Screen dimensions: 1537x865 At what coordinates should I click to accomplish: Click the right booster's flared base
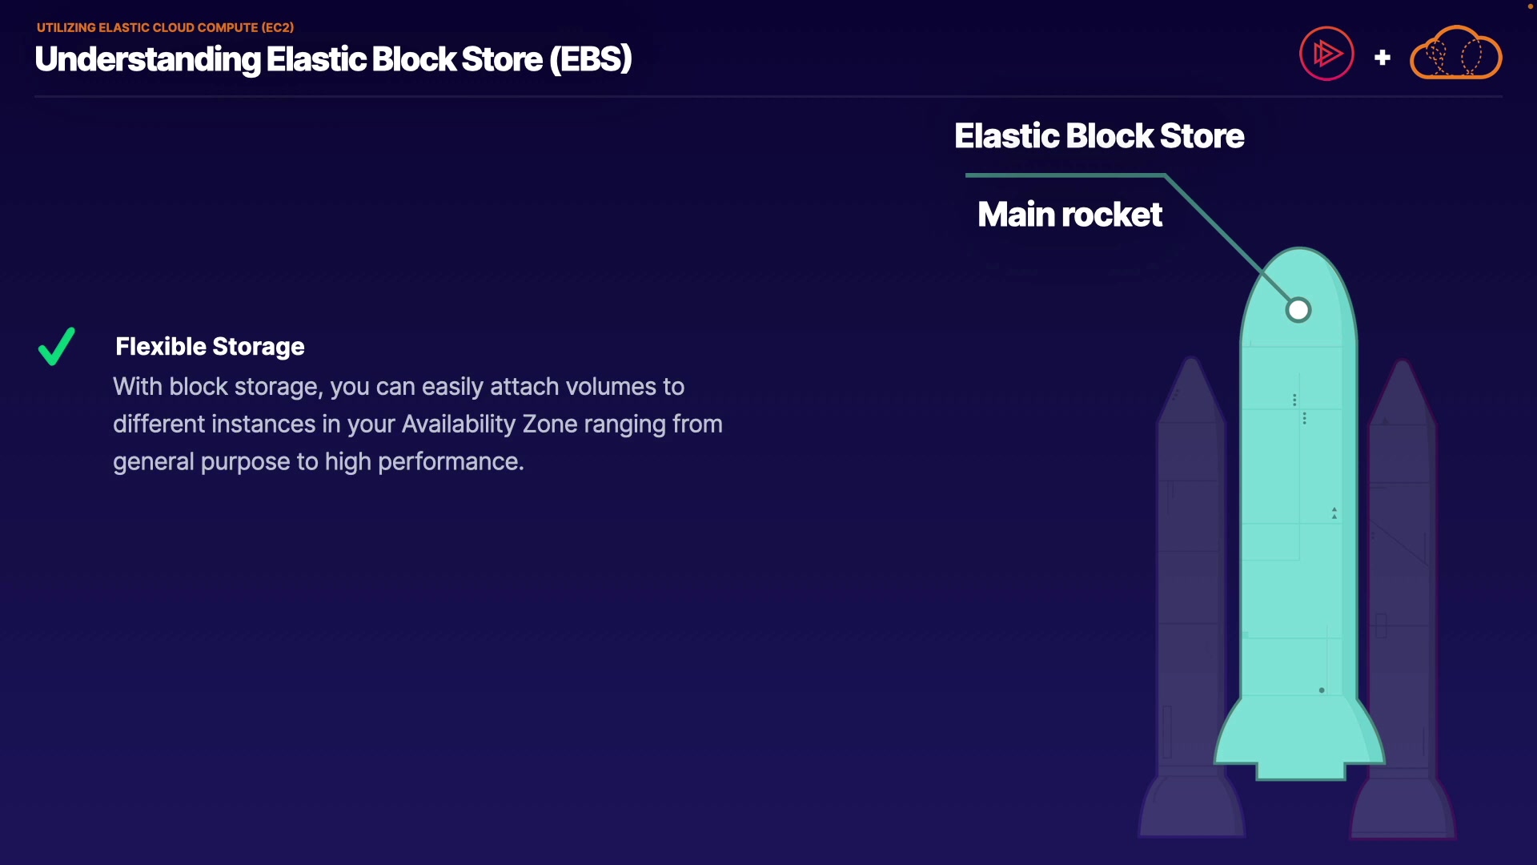coord(1403,809)
